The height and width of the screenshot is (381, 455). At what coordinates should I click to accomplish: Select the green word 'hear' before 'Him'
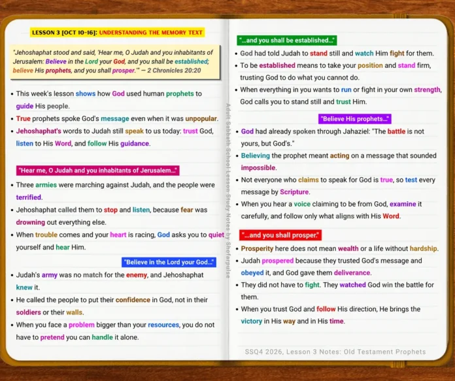(63, 247)
